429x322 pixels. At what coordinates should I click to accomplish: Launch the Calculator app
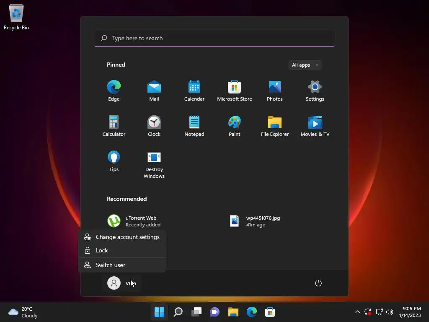tap(114, 126)
